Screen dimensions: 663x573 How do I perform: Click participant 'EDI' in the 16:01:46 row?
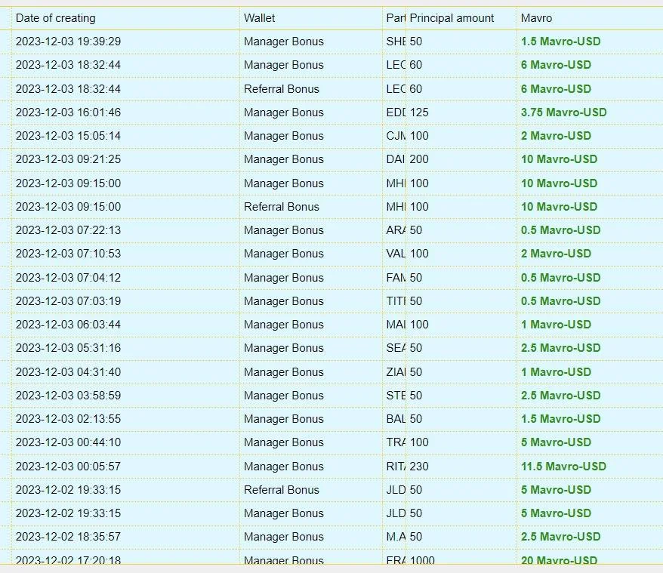[396, 112]
